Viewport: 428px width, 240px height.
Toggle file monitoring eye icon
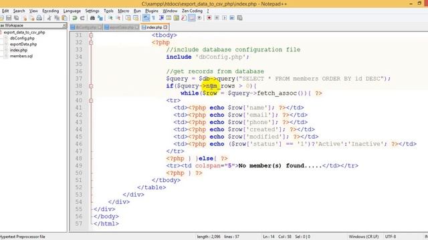pos(199,18)
